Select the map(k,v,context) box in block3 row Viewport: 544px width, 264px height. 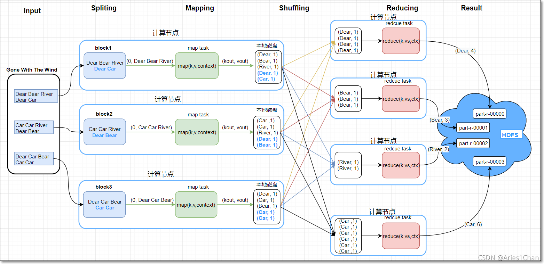[196, 205]
